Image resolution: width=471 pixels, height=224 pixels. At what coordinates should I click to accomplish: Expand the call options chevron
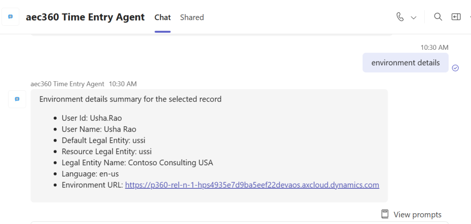tap(414, 17)
